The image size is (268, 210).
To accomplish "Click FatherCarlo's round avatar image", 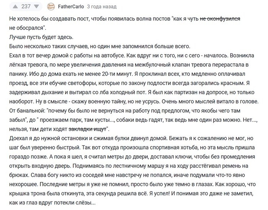I will click(52, 7).
